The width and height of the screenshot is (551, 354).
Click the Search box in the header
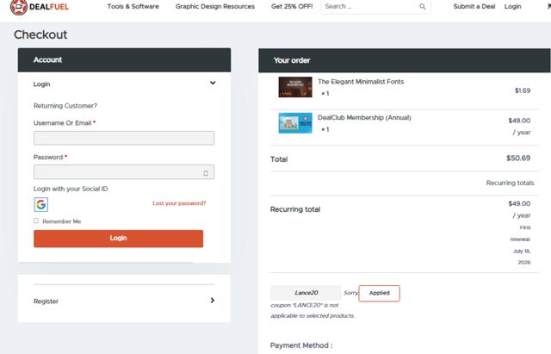click(375, 7)
